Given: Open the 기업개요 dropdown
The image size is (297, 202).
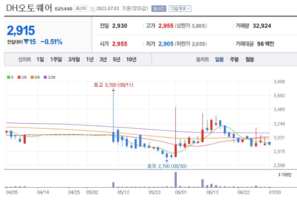Looking at the screenshot, I should click(180, 8).
